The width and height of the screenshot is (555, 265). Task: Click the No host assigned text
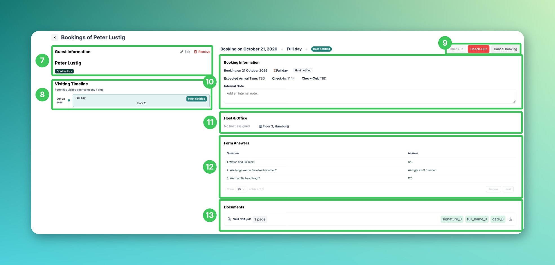click(x=237, y=126)
